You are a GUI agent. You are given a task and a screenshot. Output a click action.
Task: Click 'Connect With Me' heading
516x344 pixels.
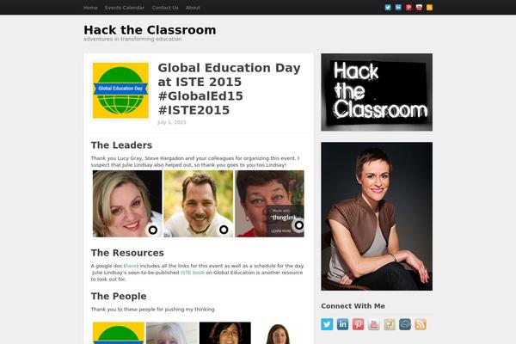tap(353, 306)
